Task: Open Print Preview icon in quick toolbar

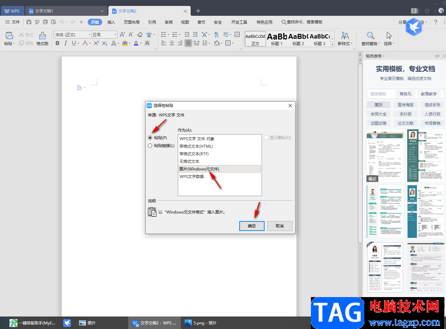Action: [x=53, y=22]
